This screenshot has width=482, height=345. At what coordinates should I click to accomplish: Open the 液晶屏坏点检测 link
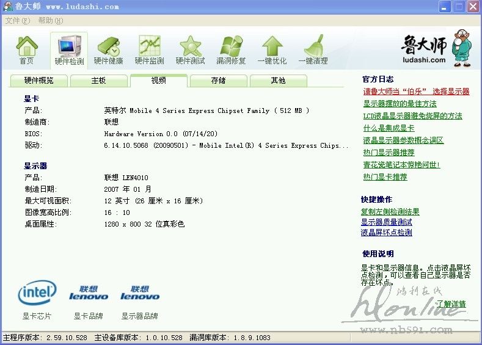click(386, 233)
